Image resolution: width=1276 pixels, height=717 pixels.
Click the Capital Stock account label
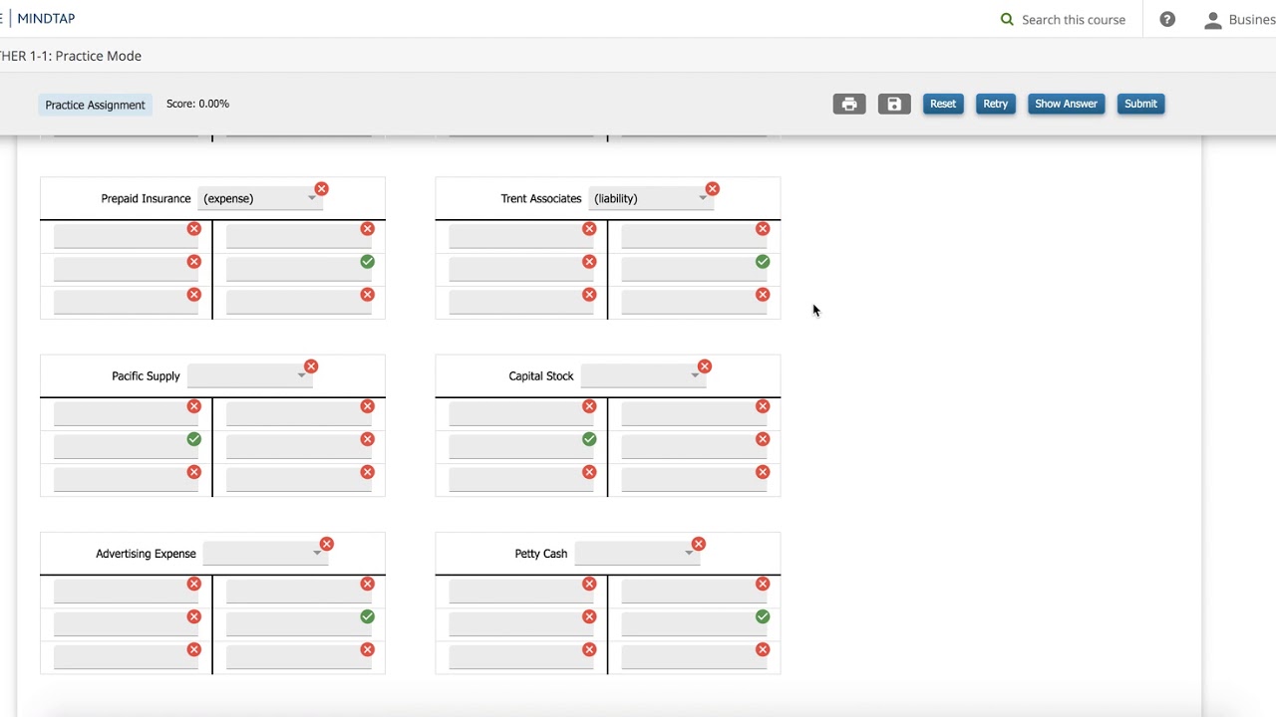click(541, 376)
